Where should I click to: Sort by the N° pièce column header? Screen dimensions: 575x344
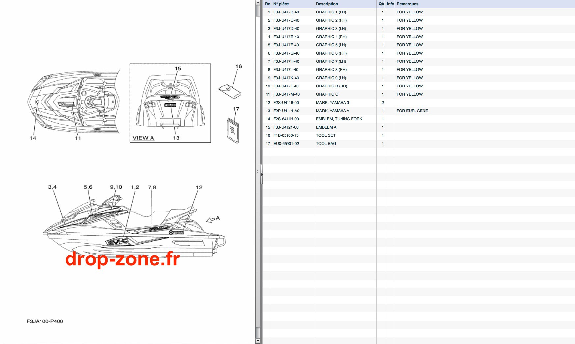pyautogui.click(x=292, y=4)
